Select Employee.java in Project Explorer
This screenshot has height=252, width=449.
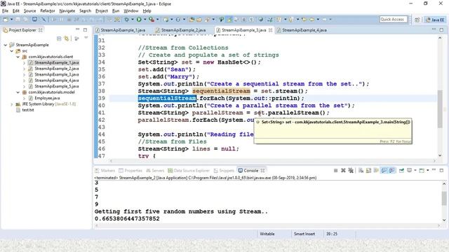pos(47,98)
